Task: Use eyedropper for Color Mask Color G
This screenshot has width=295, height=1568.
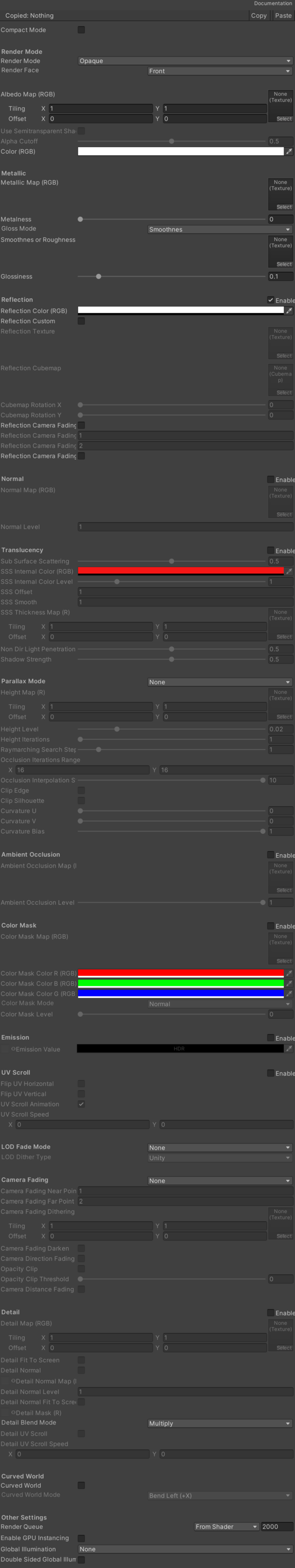Action: tap(289, 993)
